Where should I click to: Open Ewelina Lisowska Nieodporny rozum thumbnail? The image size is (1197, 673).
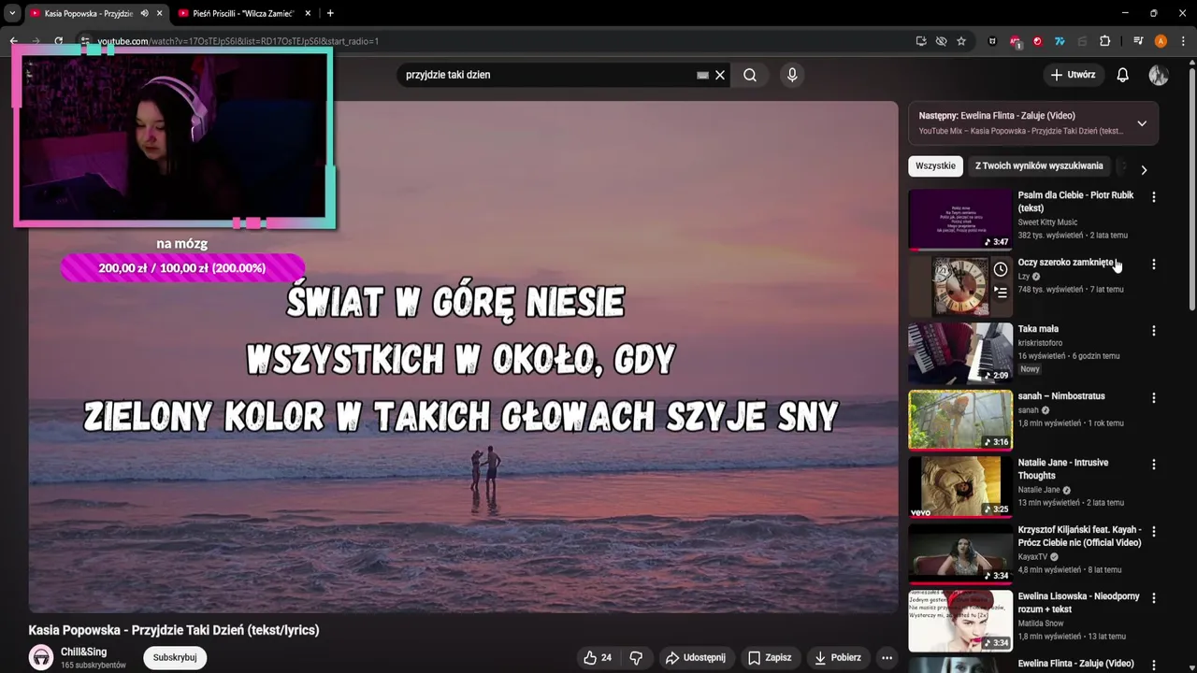(960, 621)
